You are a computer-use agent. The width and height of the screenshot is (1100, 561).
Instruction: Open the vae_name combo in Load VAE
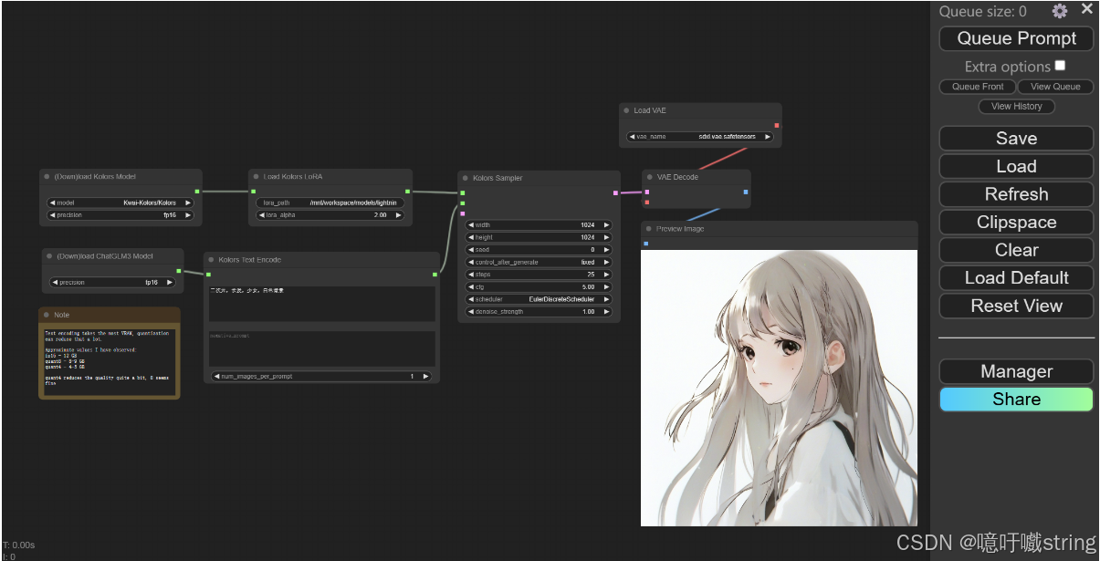click(700, 137)
